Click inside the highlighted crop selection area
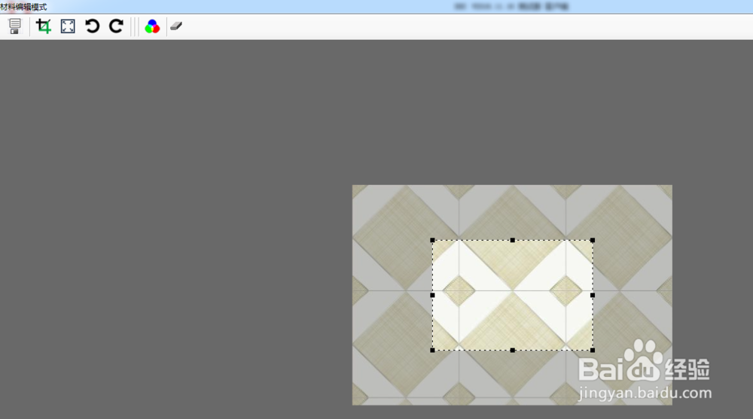The width and height of the screenshot is (753, 419). pyautogui.click(x=512, y=295)
